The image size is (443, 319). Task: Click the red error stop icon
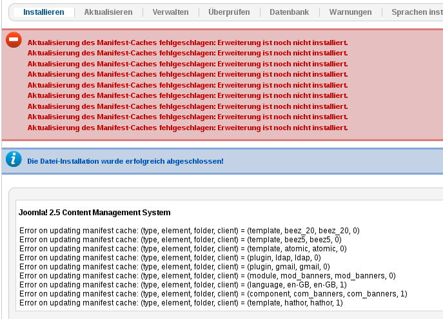[x=14, y=39]
